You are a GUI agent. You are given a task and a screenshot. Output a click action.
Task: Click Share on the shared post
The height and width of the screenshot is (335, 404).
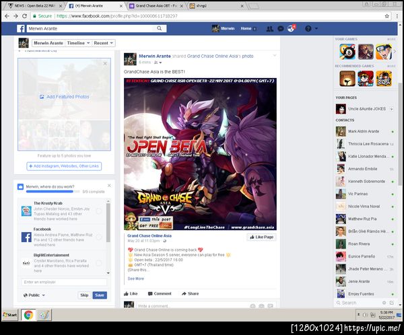(190, 293)
